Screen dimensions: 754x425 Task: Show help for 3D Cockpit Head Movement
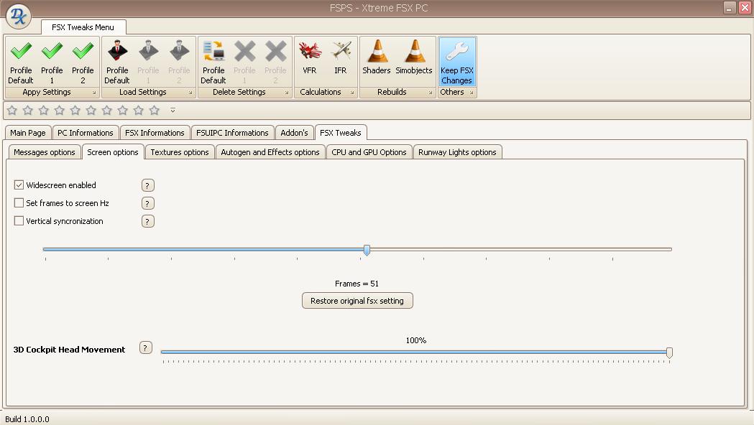[x=146, y=347]
